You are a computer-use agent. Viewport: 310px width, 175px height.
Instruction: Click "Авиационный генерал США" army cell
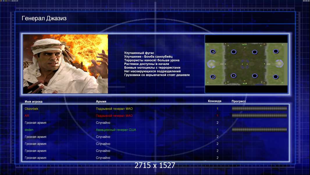[116, 130]
